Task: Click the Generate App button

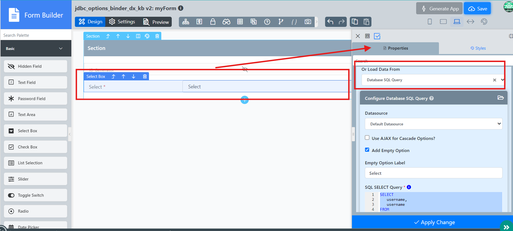Action: point(439,9)
